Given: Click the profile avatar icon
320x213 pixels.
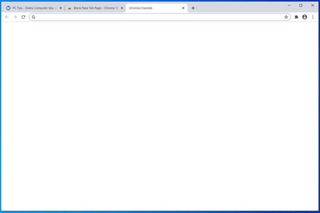Looking at the screenshot, I should 305,17.
